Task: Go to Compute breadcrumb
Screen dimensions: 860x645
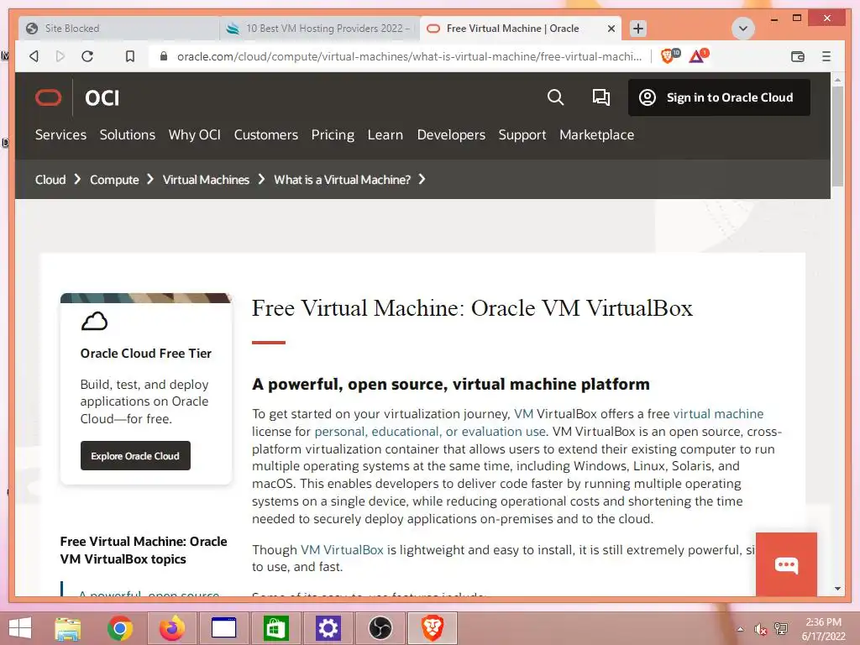Action: (x=114, y=180)
